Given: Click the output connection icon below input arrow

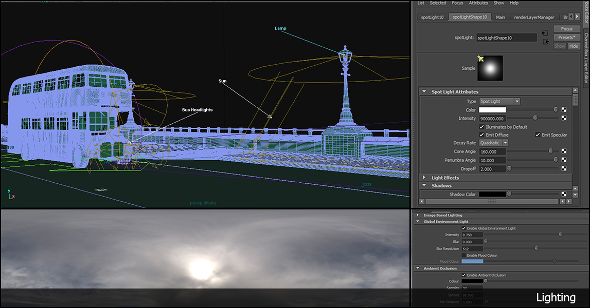Looking at the screenshot, I should point(545,42).
